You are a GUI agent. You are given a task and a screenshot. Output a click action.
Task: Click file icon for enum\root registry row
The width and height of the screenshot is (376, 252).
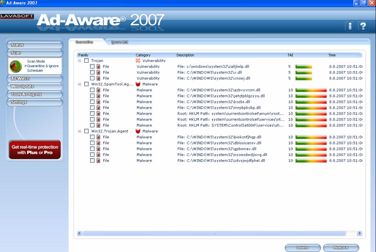pyautogui.click(x=98, y=113)
